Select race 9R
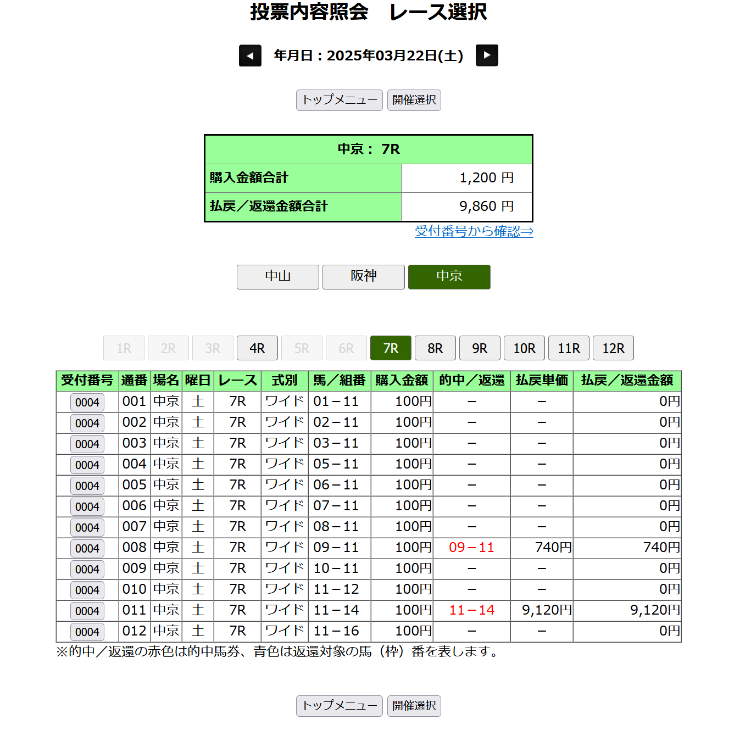Image resolution: width=751 pixels, height=736 pixels. 480,348
